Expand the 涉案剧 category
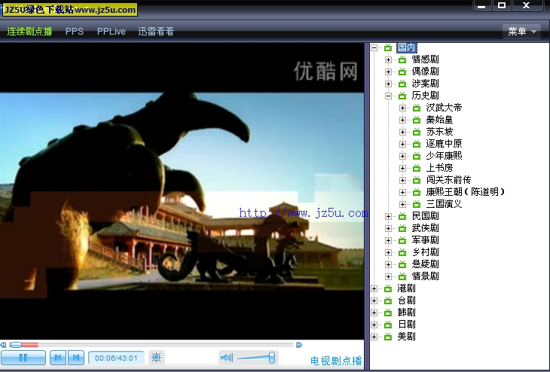Viewport: 550px width, 372px height. [388, 84]
